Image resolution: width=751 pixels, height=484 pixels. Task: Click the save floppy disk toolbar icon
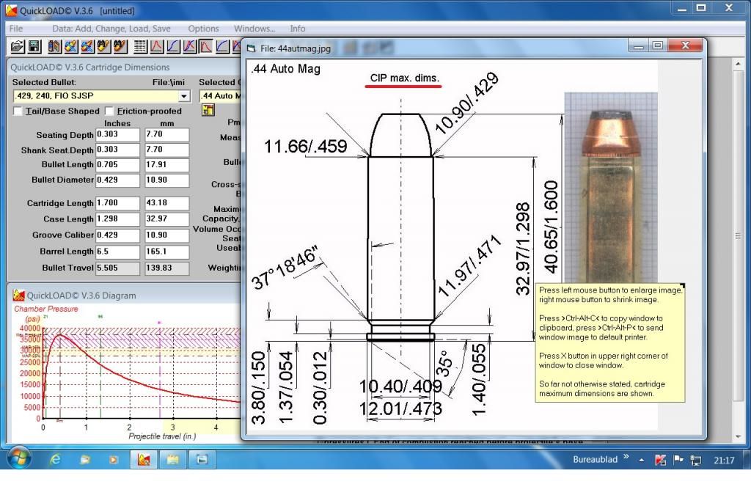[x=34, y=47]
